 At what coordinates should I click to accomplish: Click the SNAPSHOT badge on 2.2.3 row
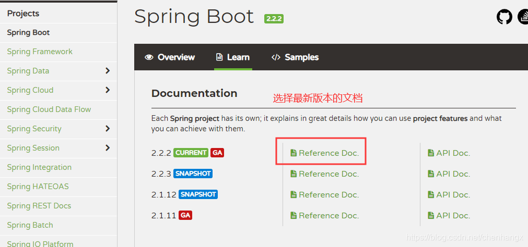(x=193, y=174)
